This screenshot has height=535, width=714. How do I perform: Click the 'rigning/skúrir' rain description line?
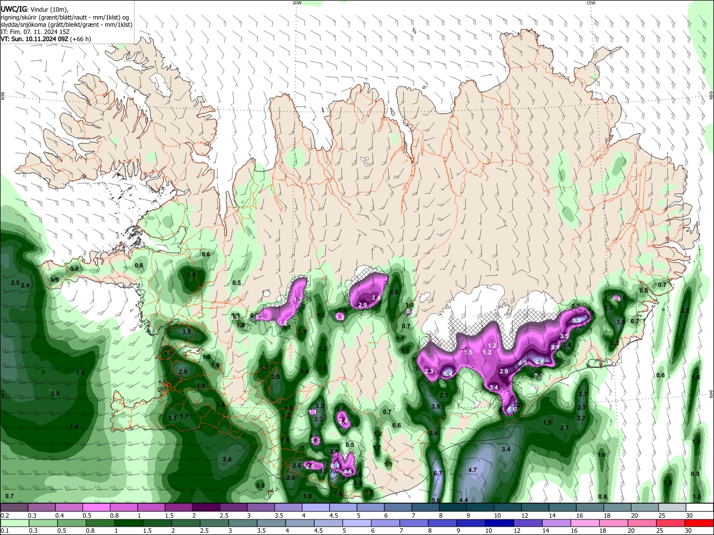(x=65, y=17)
